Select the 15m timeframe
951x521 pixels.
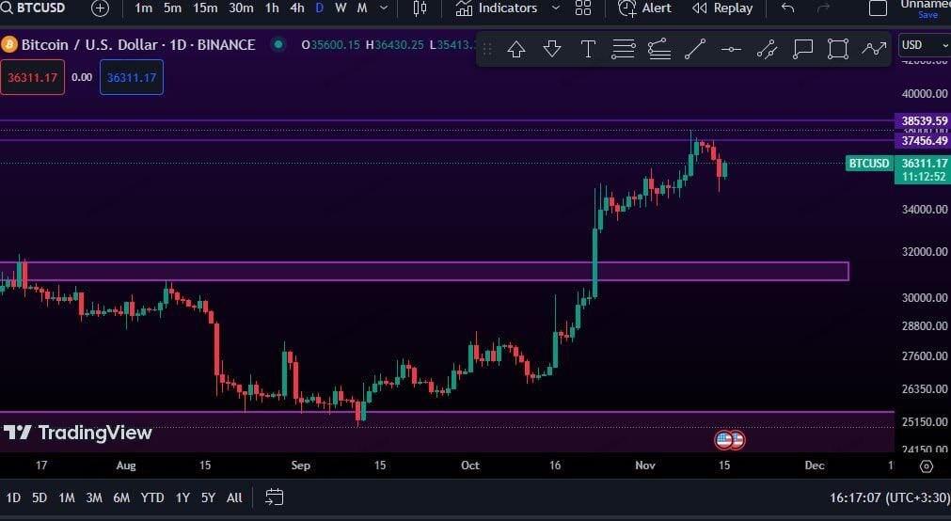pos(205,8)
